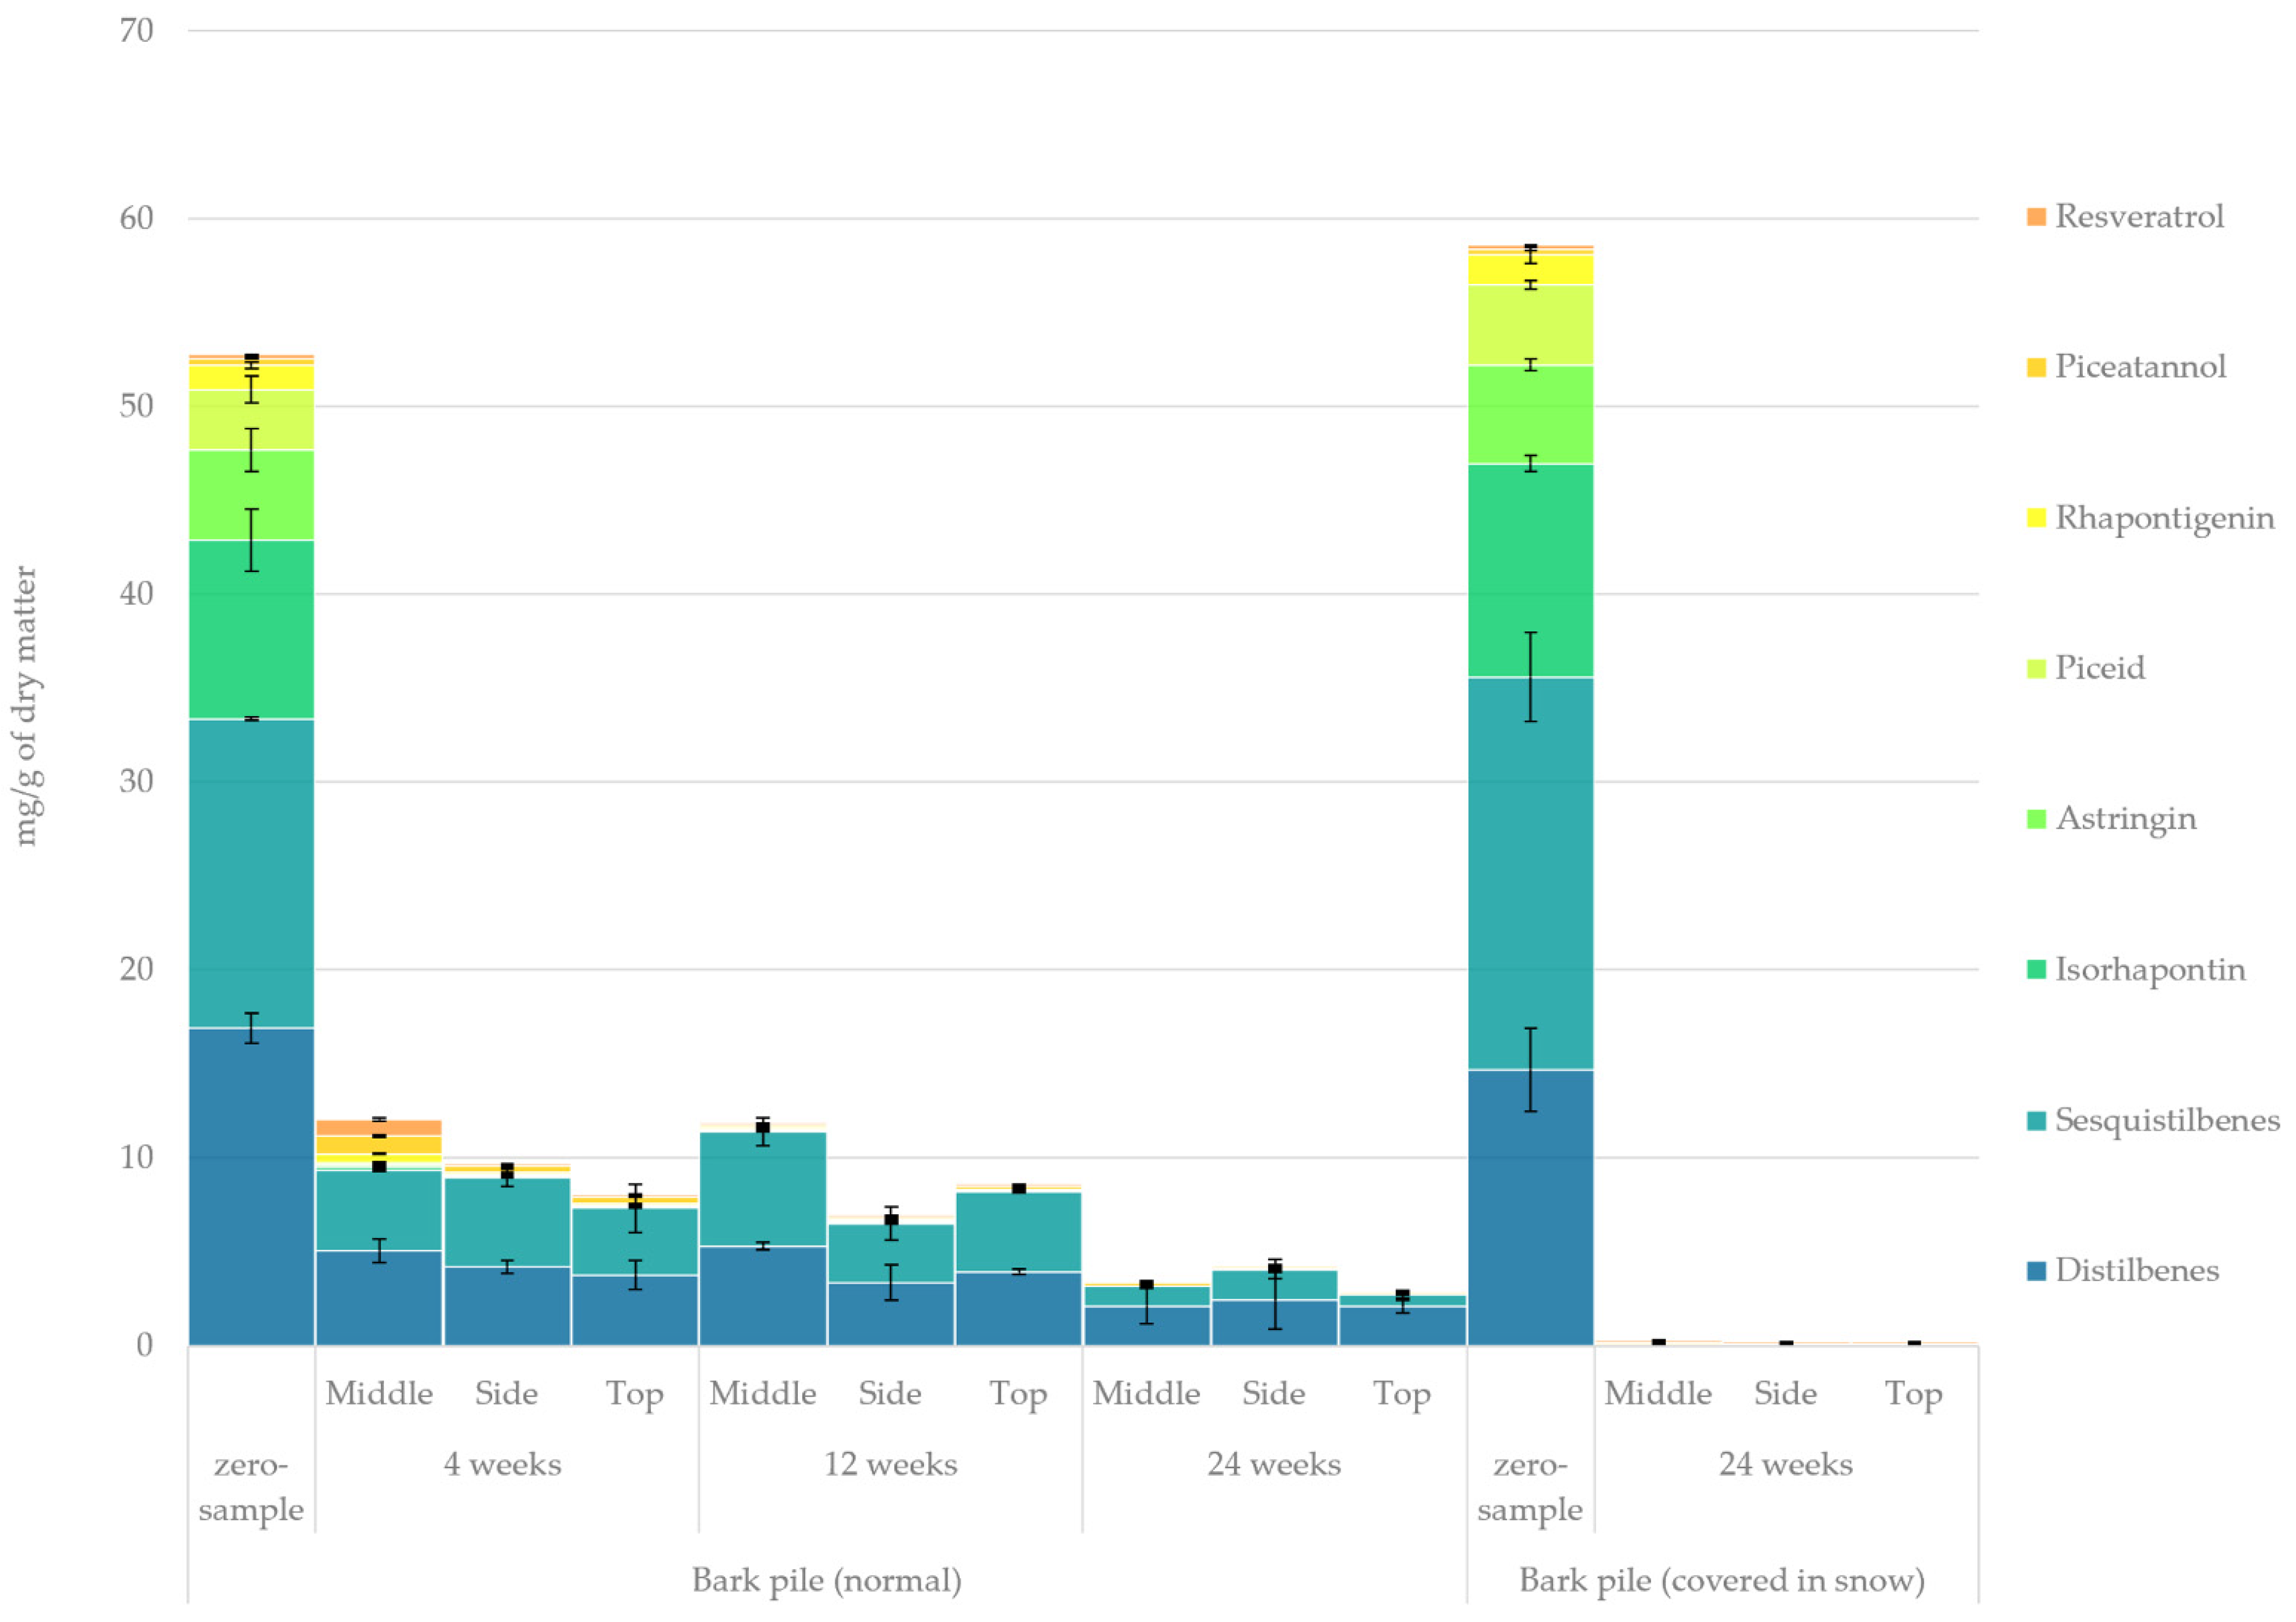Click the Rhapontigenin yellow legend swatch
This screenshot has height=1622, width=2296.
[x=2036, y=518]
